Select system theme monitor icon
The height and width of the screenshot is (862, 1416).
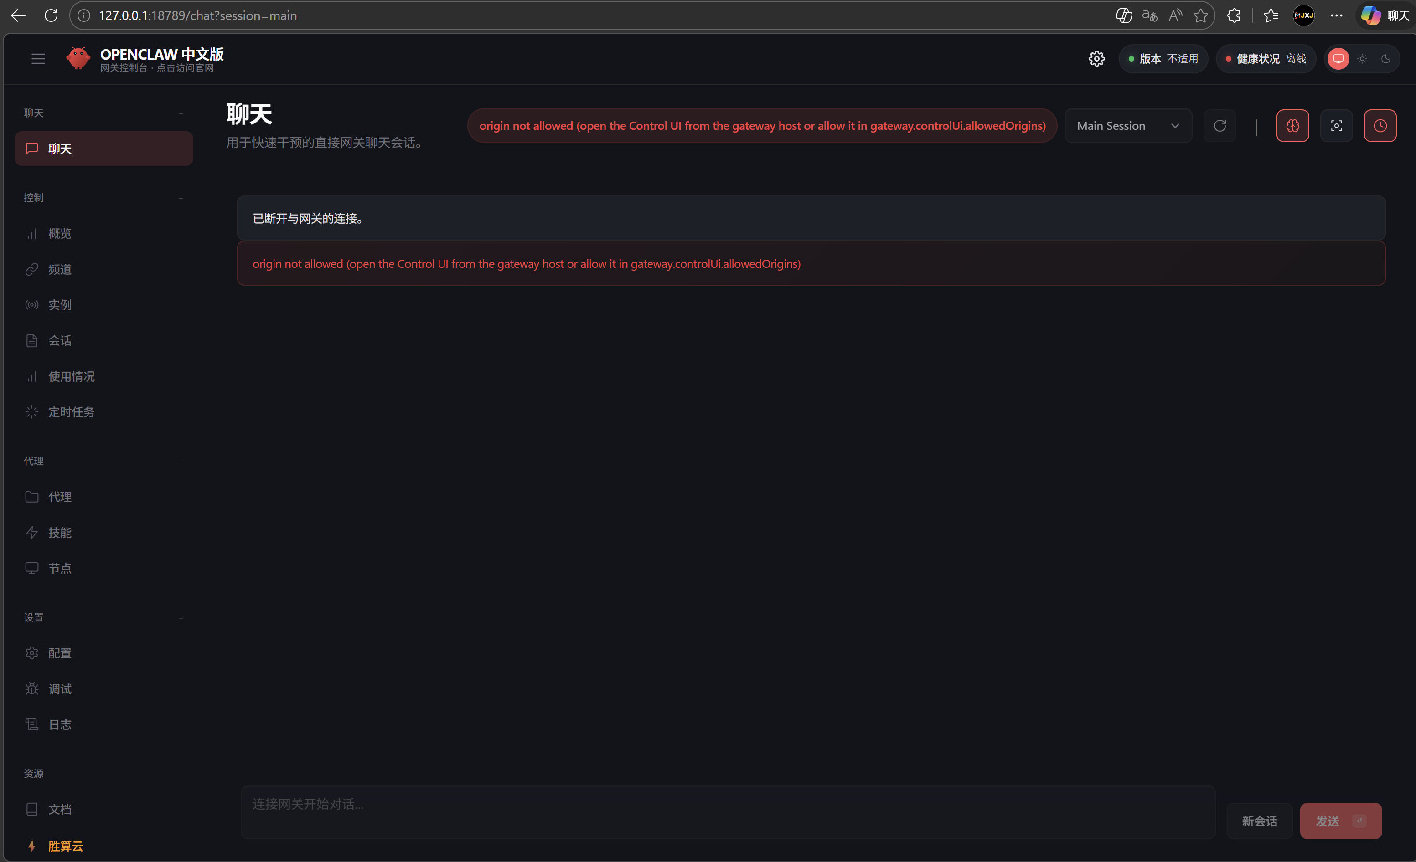coord(1338,59)
